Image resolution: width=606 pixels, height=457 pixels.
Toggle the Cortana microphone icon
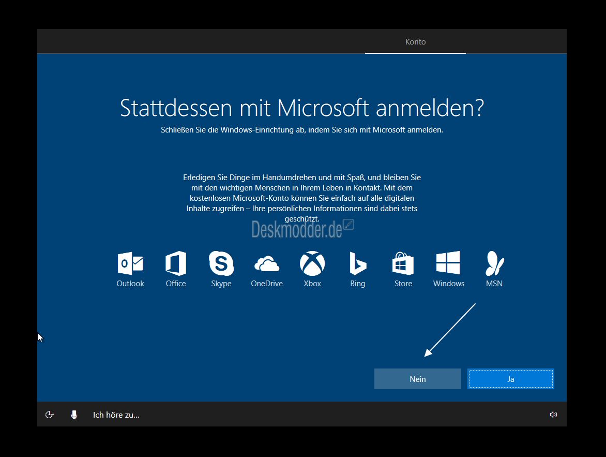pyautogui.click(x=74, y=415)
